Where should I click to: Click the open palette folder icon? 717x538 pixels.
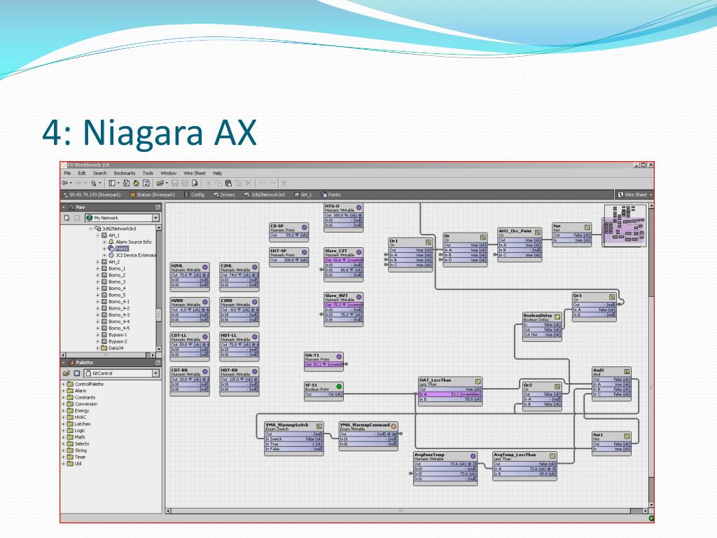67,373
